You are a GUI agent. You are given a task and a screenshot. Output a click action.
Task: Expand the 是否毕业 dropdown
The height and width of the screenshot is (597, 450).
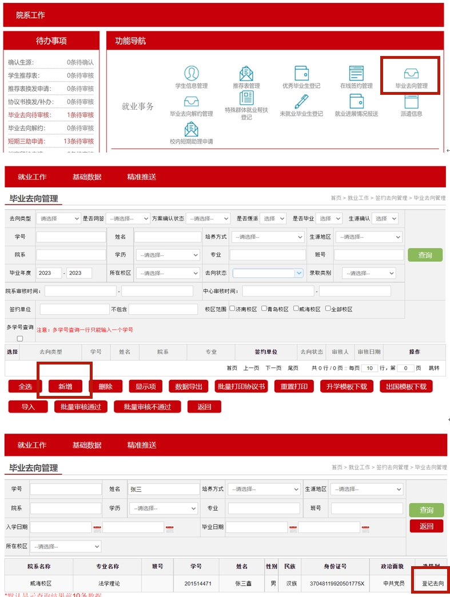point(329,219)
